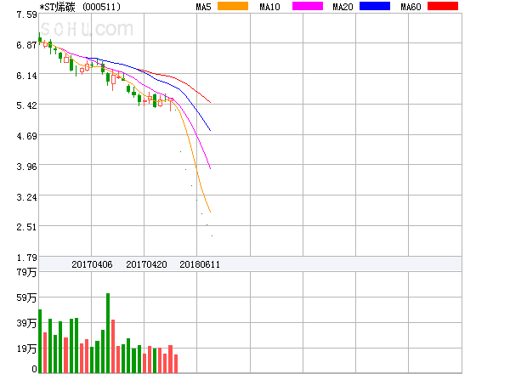
Task: Click the red MA60 legend swatch
Action: [x=443, y=6]
